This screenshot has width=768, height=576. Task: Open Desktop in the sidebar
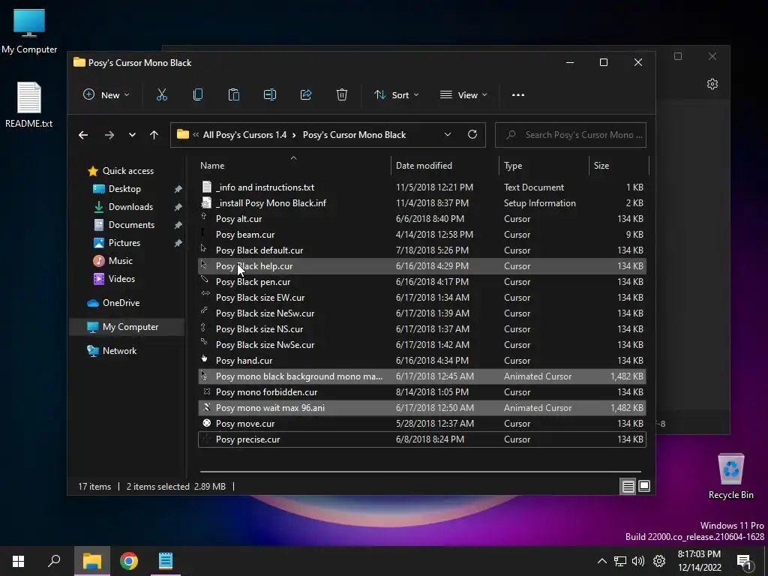(124, 189)
